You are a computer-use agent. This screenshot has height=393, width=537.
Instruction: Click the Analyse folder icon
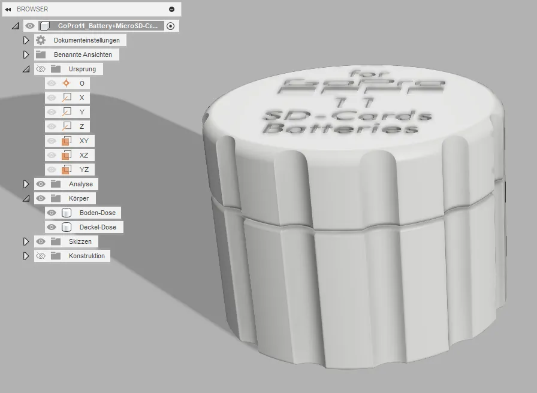pyautogui.click(x=56, y=184)
